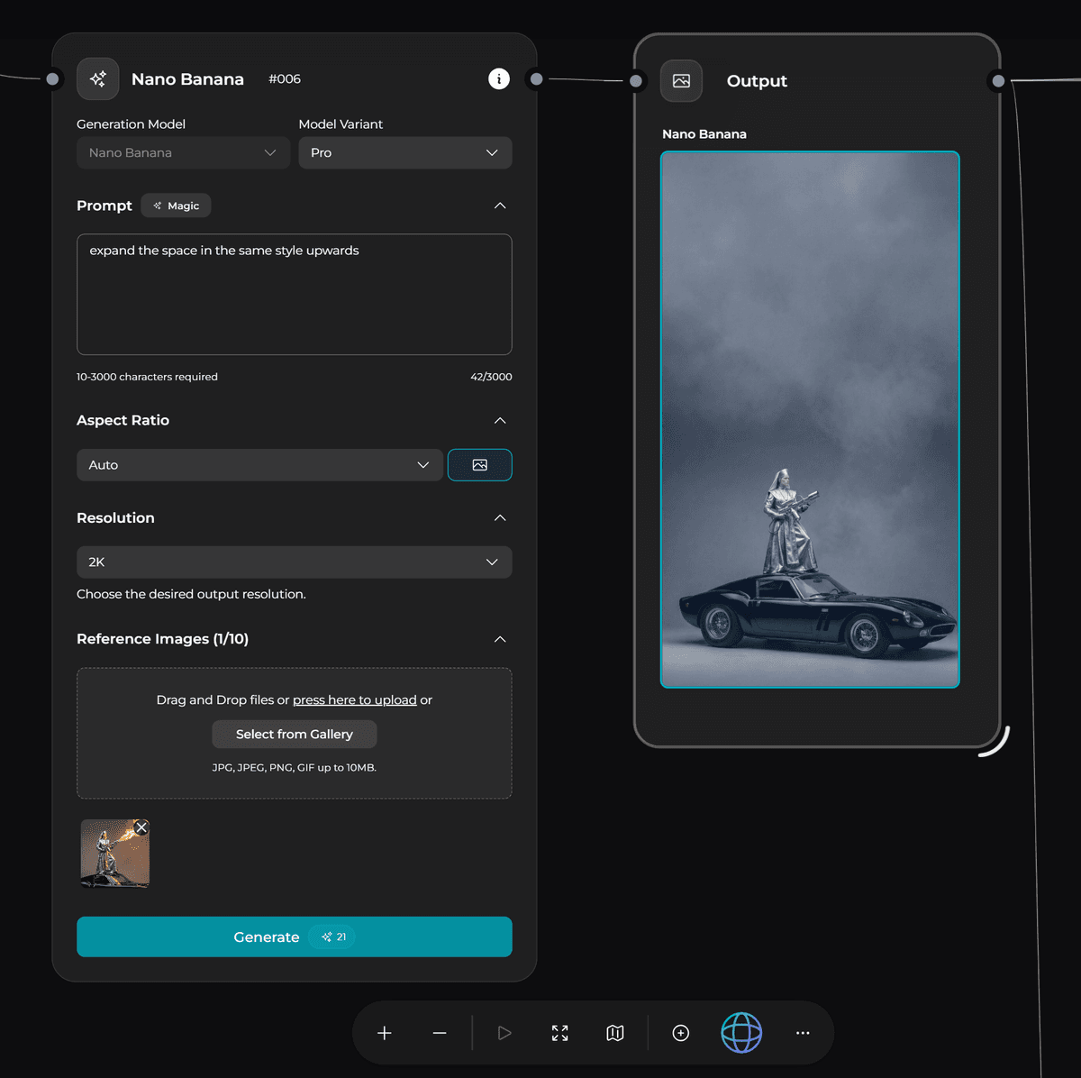This screenshot has width=1081, height=1078.
Task: Zoom out with the minus toolbar icon
Action: (x=440, y=1033)
